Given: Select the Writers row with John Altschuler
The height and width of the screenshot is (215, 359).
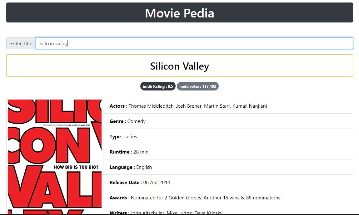Looking at the screenshot, I should (x=228, y=210).
